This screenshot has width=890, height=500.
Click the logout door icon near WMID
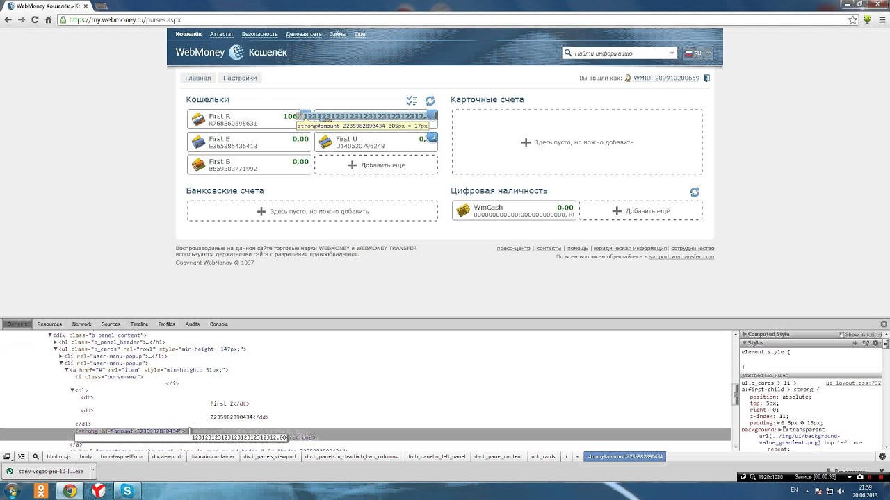pos(706,78)
